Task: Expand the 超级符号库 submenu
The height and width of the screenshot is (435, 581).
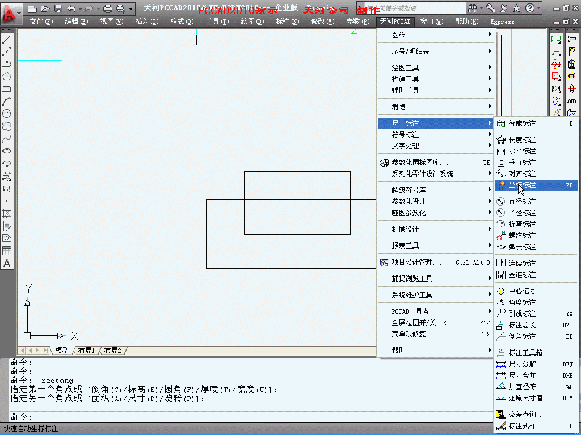Action: coord(436,190)
